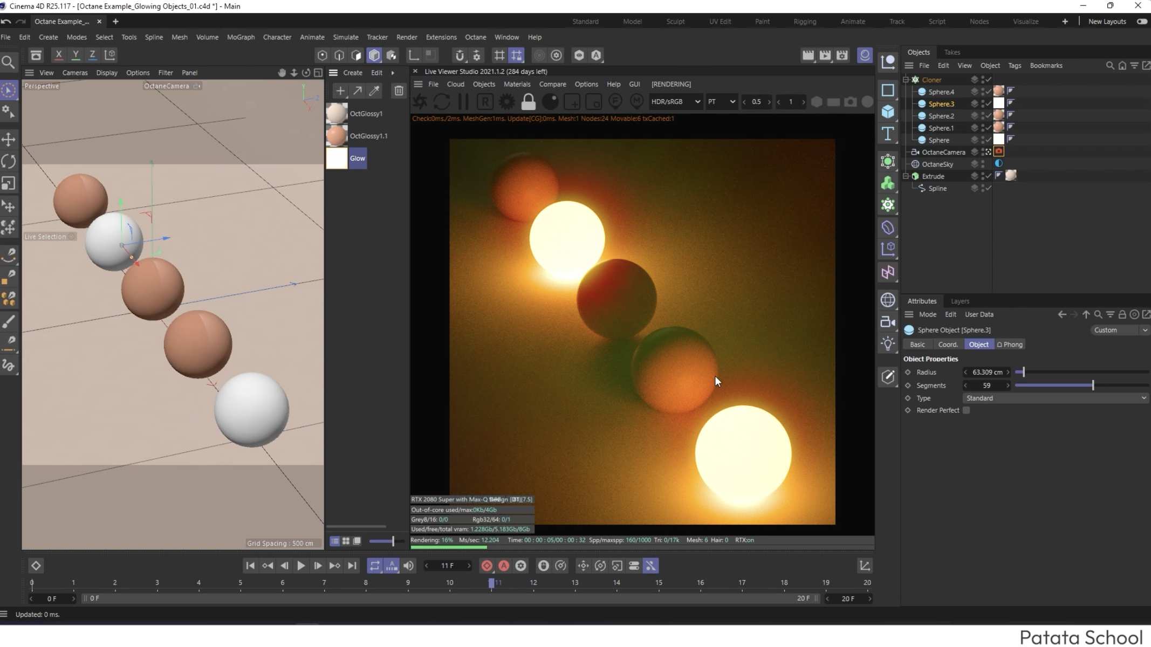Image resolution: width=1151 pixels, height=647 pixels.
Task: Enable the Render Perfect checkbox
Action: tap(966, 410)
